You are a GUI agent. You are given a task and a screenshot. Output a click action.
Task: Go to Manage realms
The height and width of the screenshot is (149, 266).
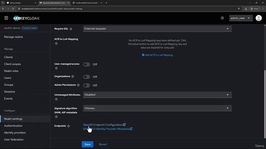click(13, 37)
